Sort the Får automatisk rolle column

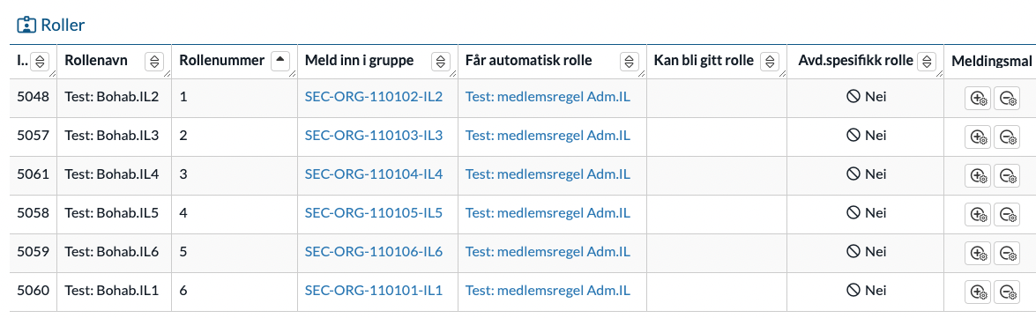click(630, 62)
